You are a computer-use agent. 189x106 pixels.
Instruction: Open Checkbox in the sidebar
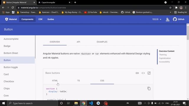pos(17,81)
